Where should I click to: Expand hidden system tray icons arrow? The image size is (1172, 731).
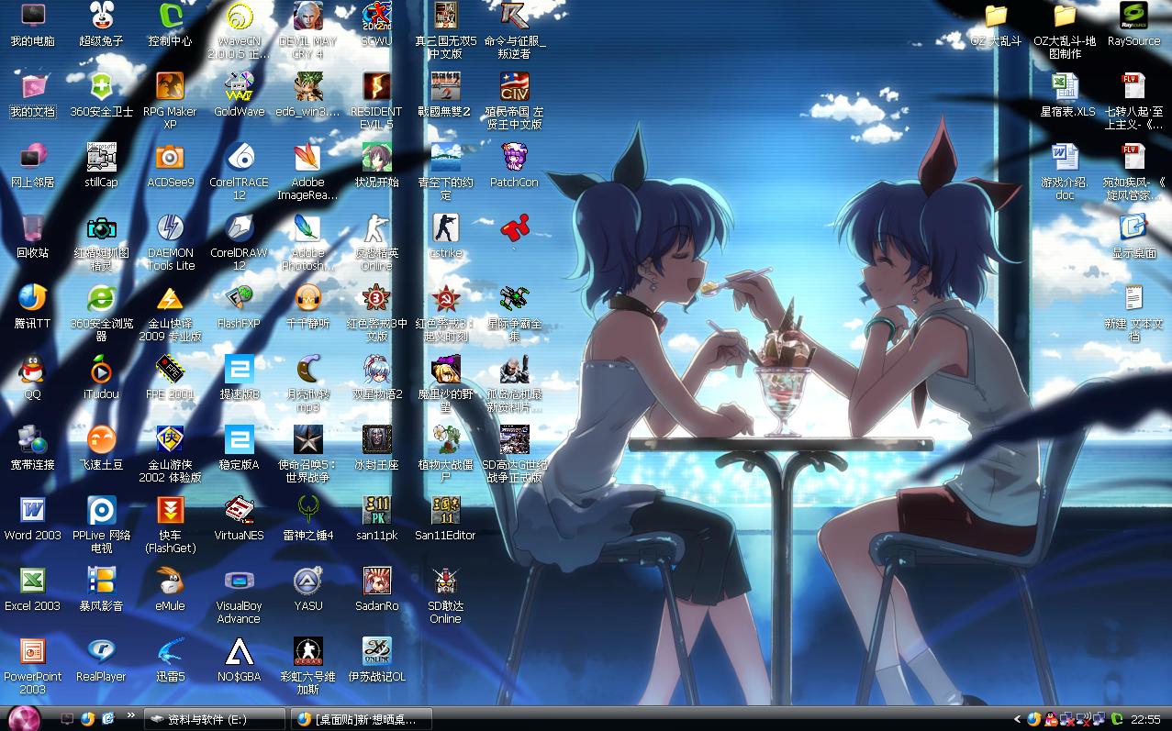[1017, 719]
